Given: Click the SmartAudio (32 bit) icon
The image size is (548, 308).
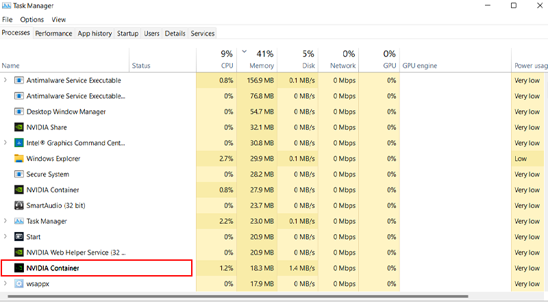Looking at the screenshot, I should pos(19,205).
